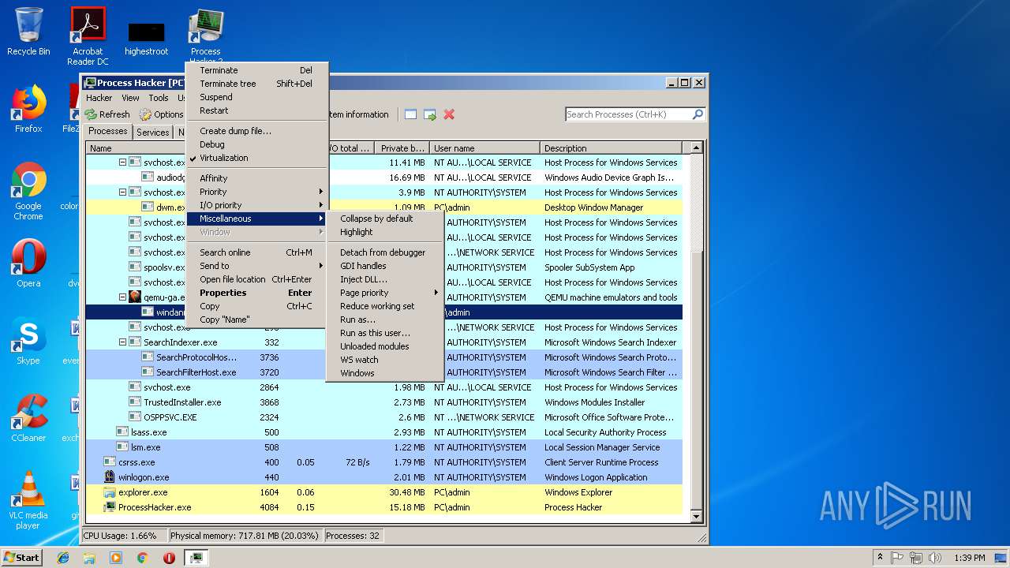Switch to the Processes tab
The width and height of the screenshot is (1010, 568).
(108, 132)
